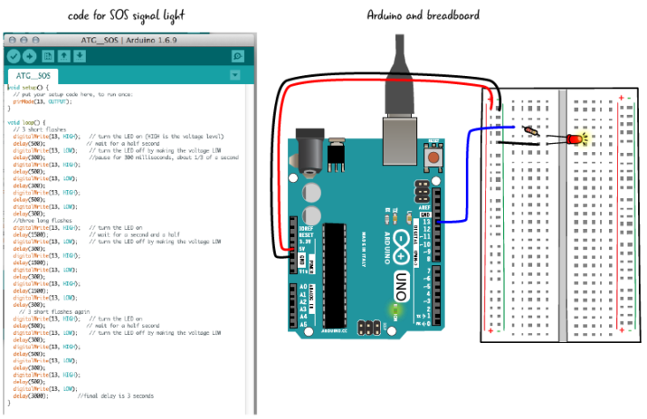This screenshot has width=647, height=419.
Task: Click the Upload arrow button
Action: click(x=29, y=57)
